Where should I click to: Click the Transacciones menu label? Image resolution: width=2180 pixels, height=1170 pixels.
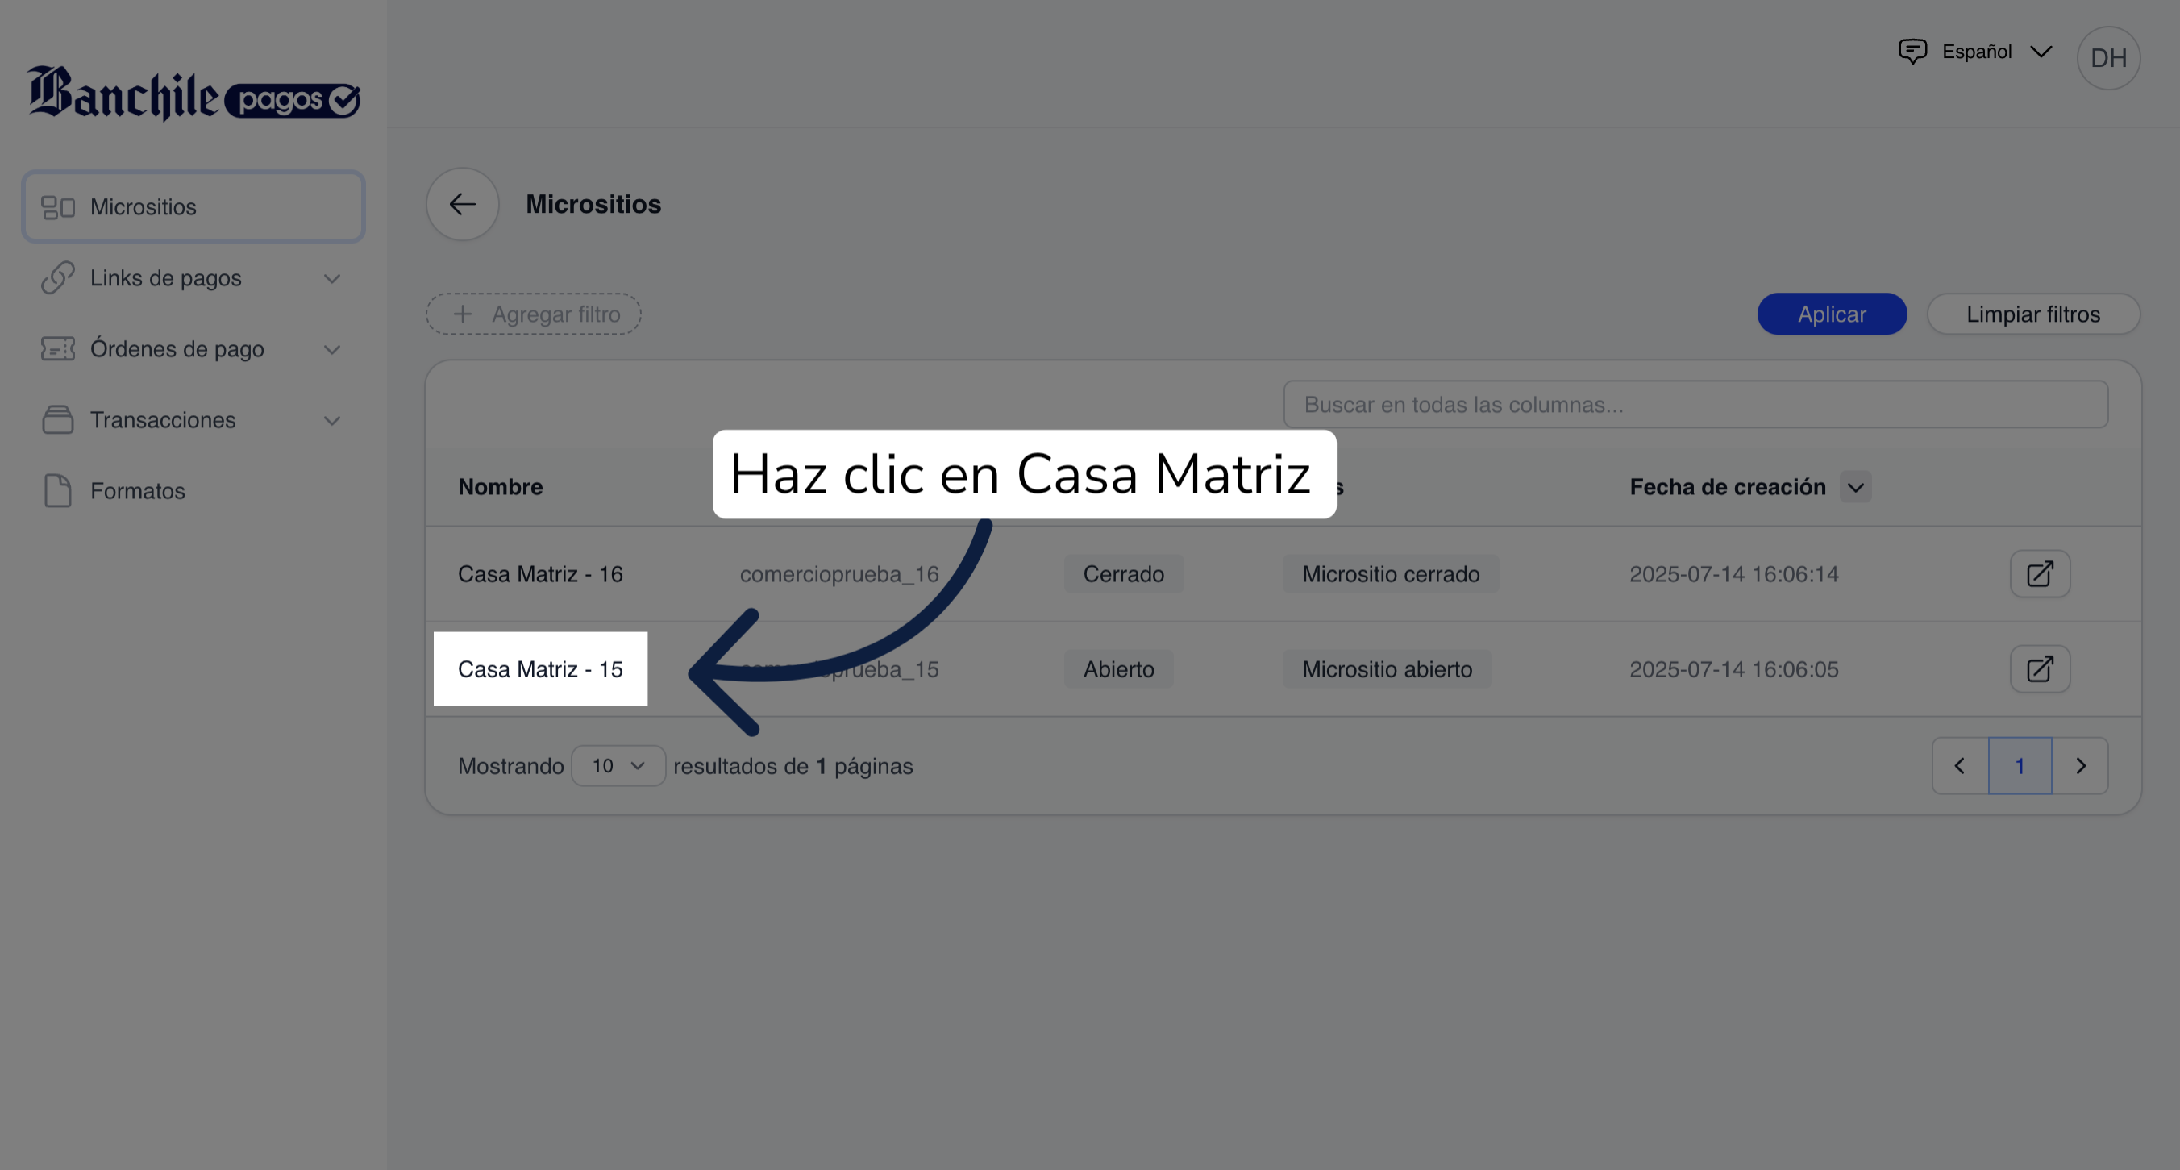pos(164,420)
